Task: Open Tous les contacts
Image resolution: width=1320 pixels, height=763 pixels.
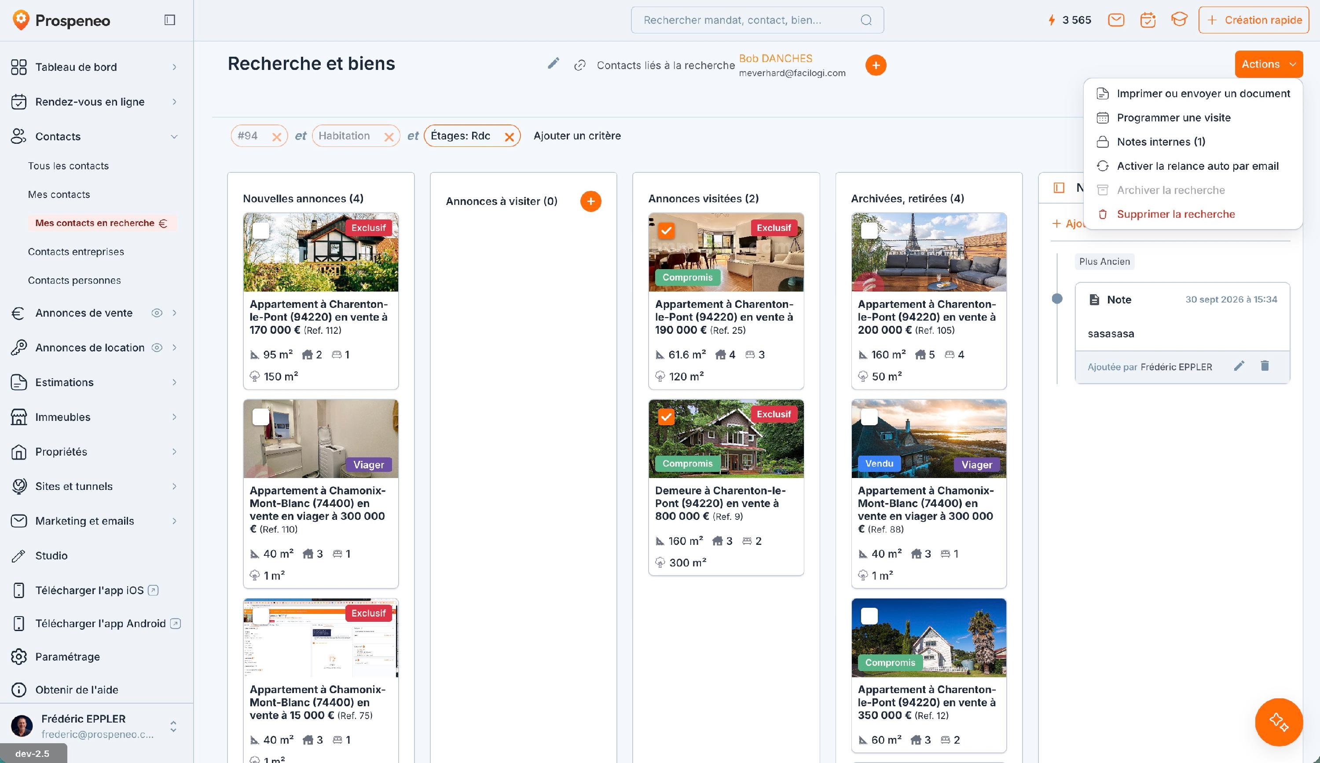Action: click(x=68, y=166)
